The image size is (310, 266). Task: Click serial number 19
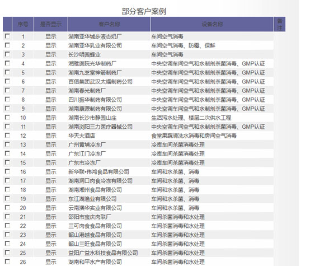tap(23, 199)
